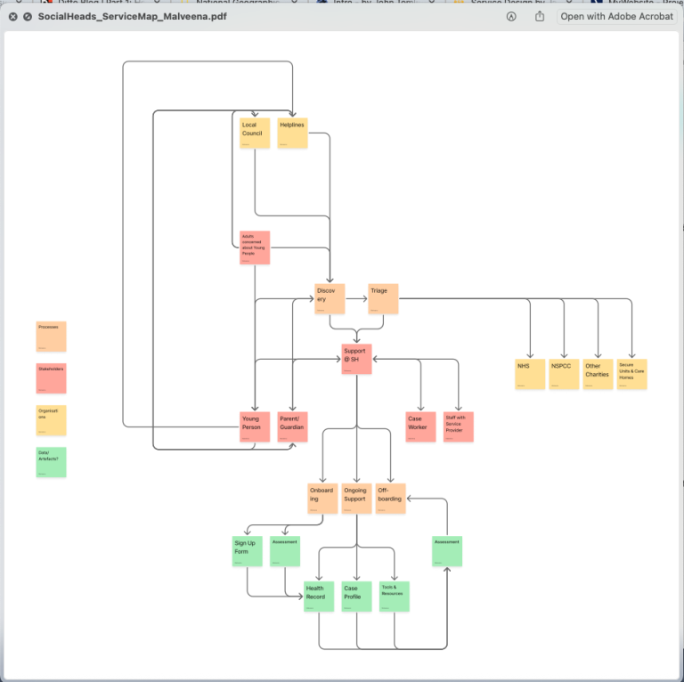Click the Young Person stakeholder note

click(x=255, y=426)
